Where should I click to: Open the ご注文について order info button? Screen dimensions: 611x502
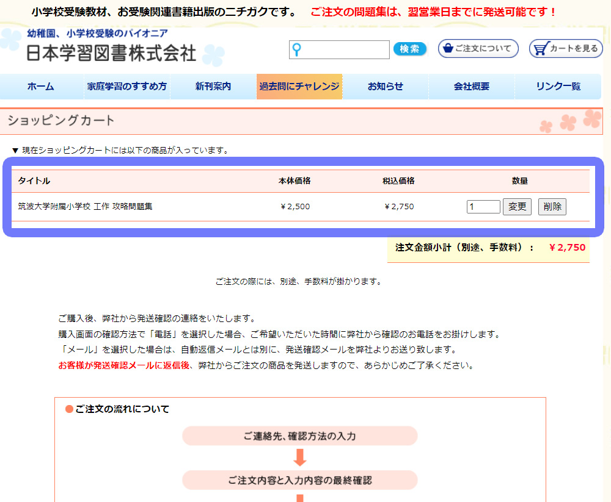pyautogui.click(x=478, y=49)
